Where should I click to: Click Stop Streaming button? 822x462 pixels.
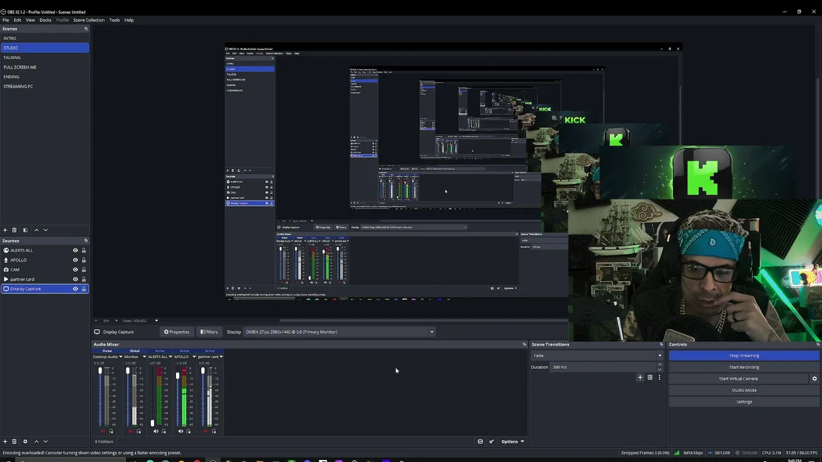tap(744, 355)
